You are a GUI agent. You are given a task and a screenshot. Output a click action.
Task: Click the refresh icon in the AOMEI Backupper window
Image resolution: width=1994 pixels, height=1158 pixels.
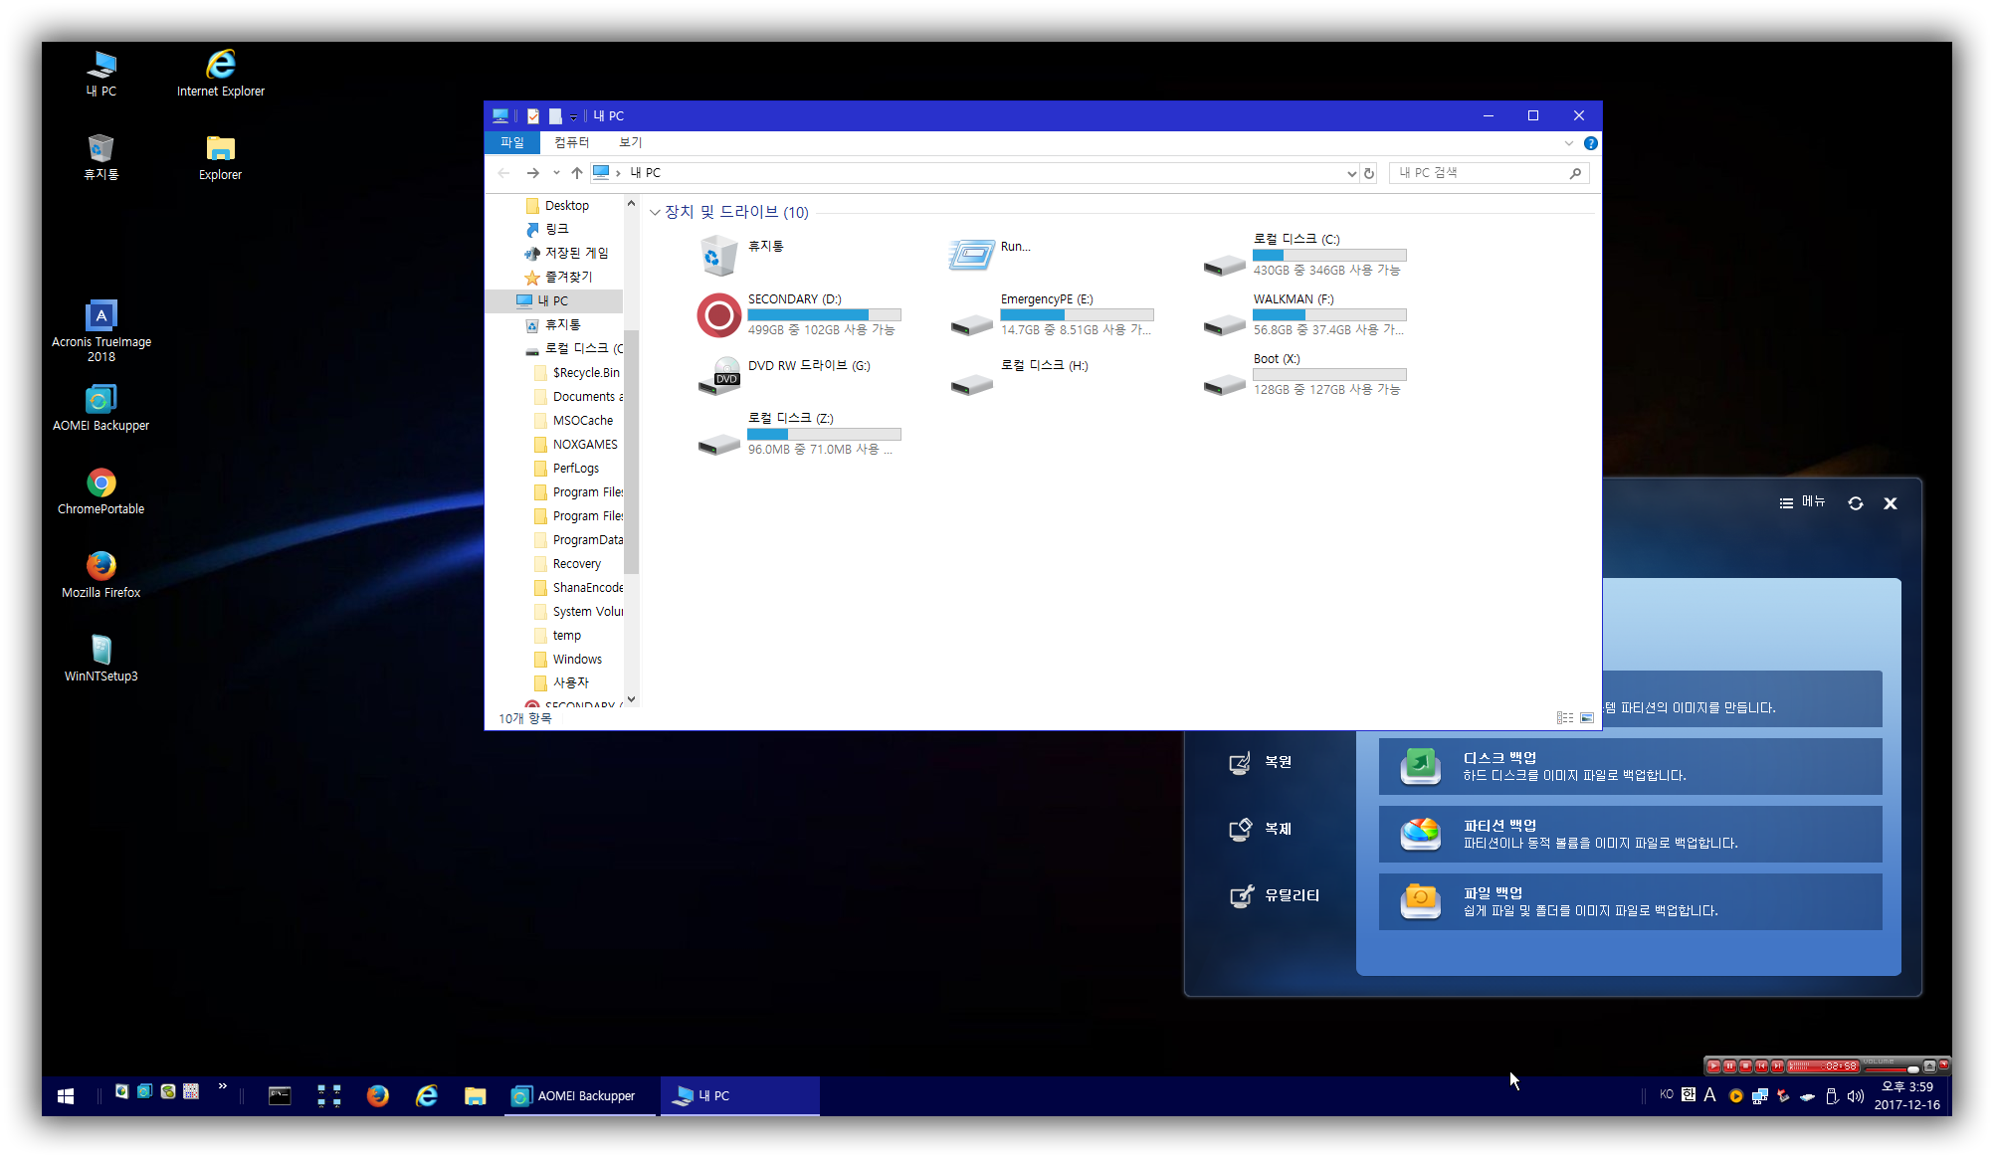(x=1856, y=503)
